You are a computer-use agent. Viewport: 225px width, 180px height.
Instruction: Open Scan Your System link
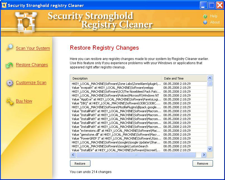(x=33, y=48)
